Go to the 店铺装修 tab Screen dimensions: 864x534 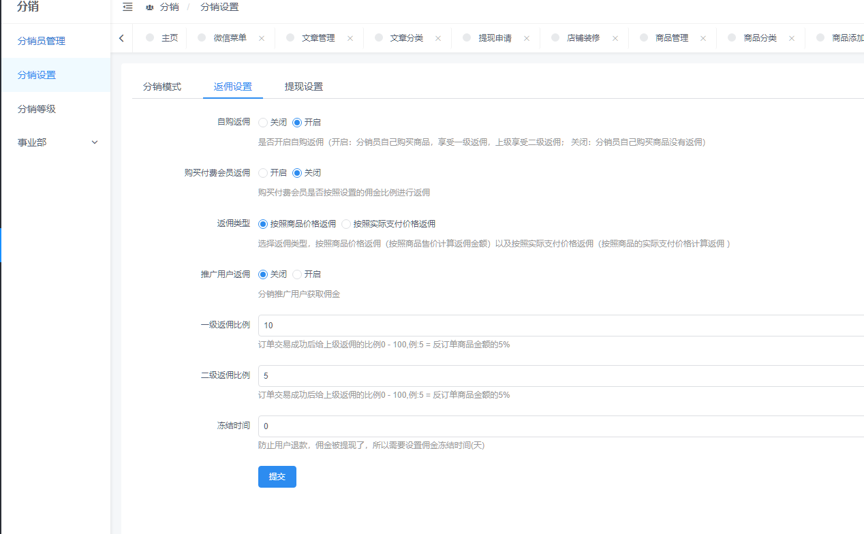583,38
